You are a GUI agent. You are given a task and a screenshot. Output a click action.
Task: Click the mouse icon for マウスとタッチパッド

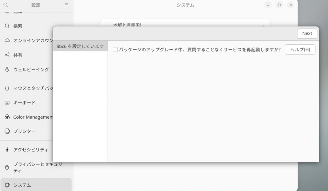pyautogui.click(x=7, y=88)
